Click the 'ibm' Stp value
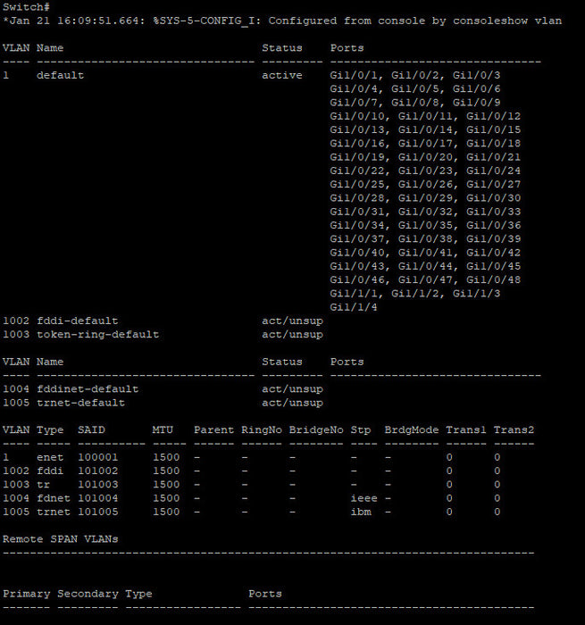This screenshot has height=625, width=585. coord(361,512)
